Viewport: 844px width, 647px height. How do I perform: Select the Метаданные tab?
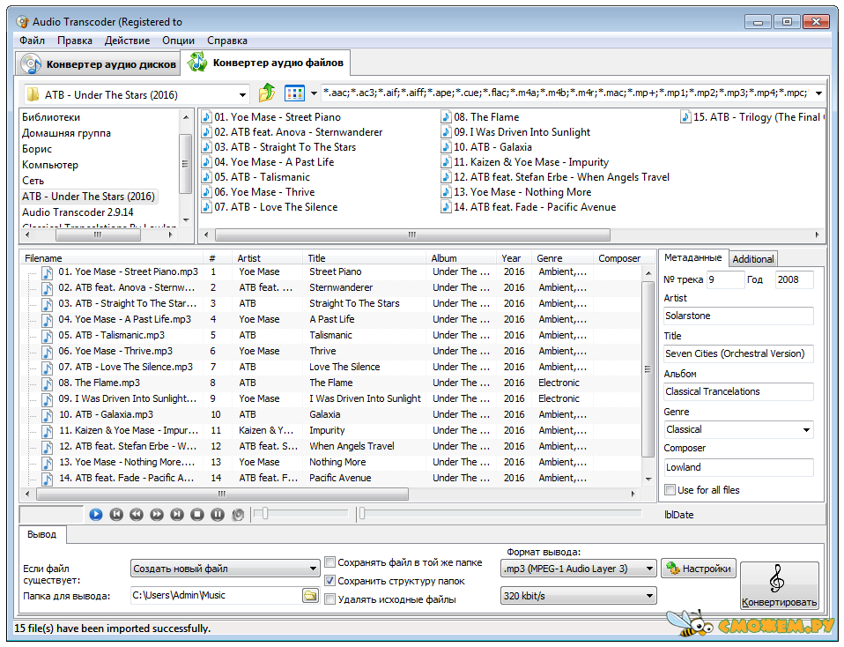coord(692,257)
